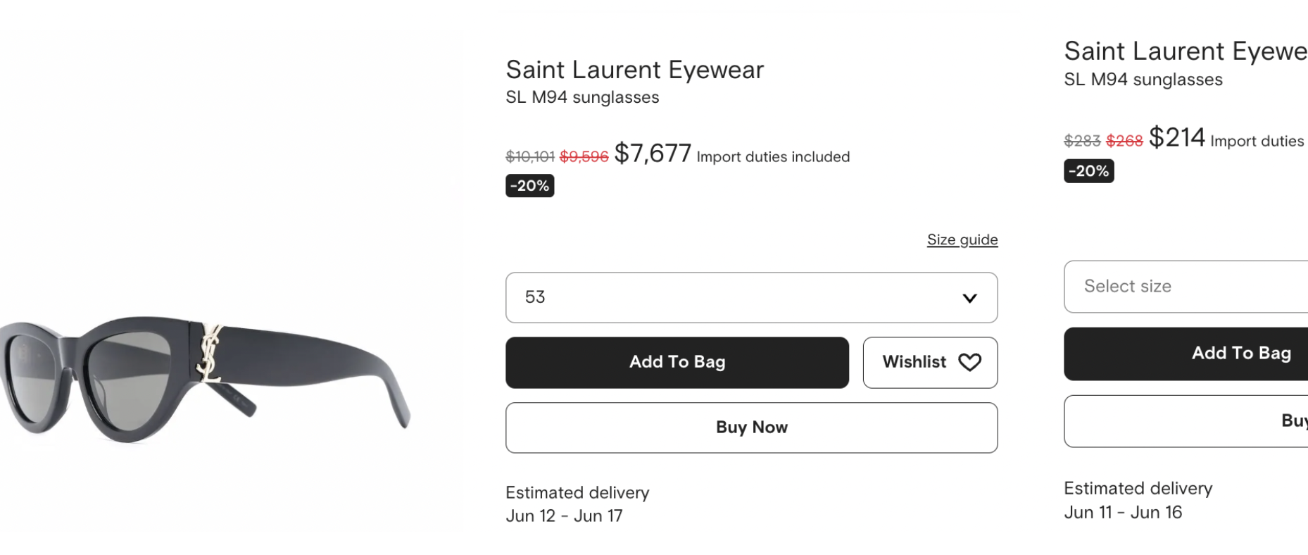Click the -20% badge below $214 price

(x=1088, y=171)
